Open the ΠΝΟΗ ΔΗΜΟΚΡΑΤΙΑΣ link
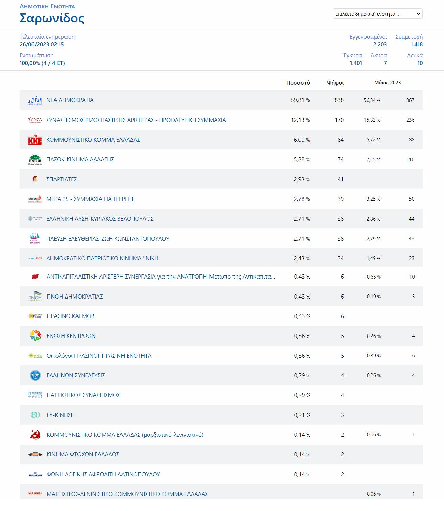Viewport: 444px width, 511px height. click(75, 297)
